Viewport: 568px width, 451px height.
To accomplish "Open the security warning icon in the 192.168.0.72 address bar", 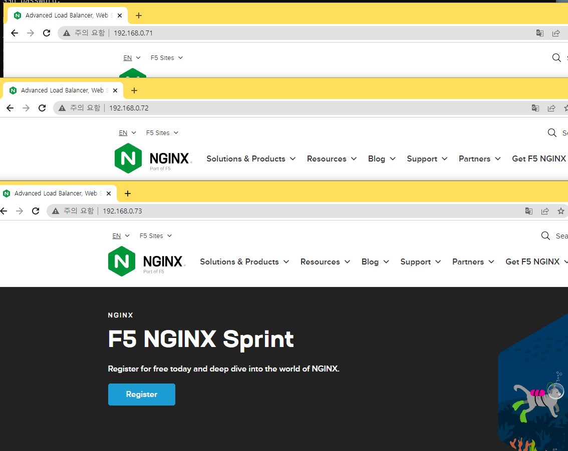I will pyautogui.click(x=62, y=108).
